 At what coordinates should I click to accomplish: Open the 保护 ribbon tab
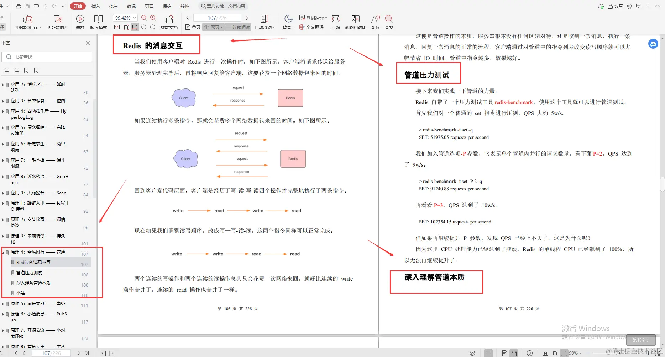[167, 6]
